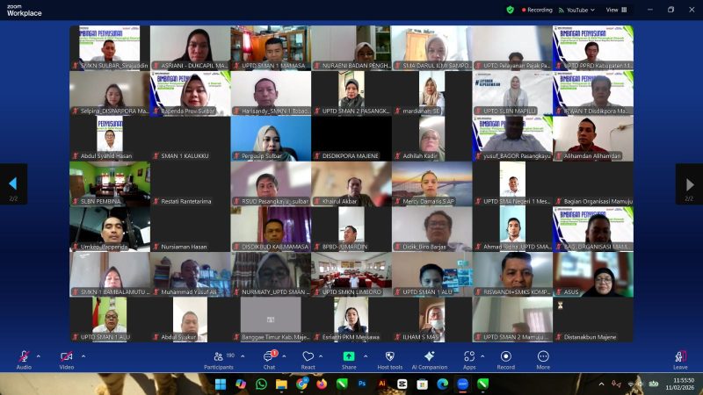703x395 pixels.
Task: Click the Leave meeting button
Action: point(680,357)
